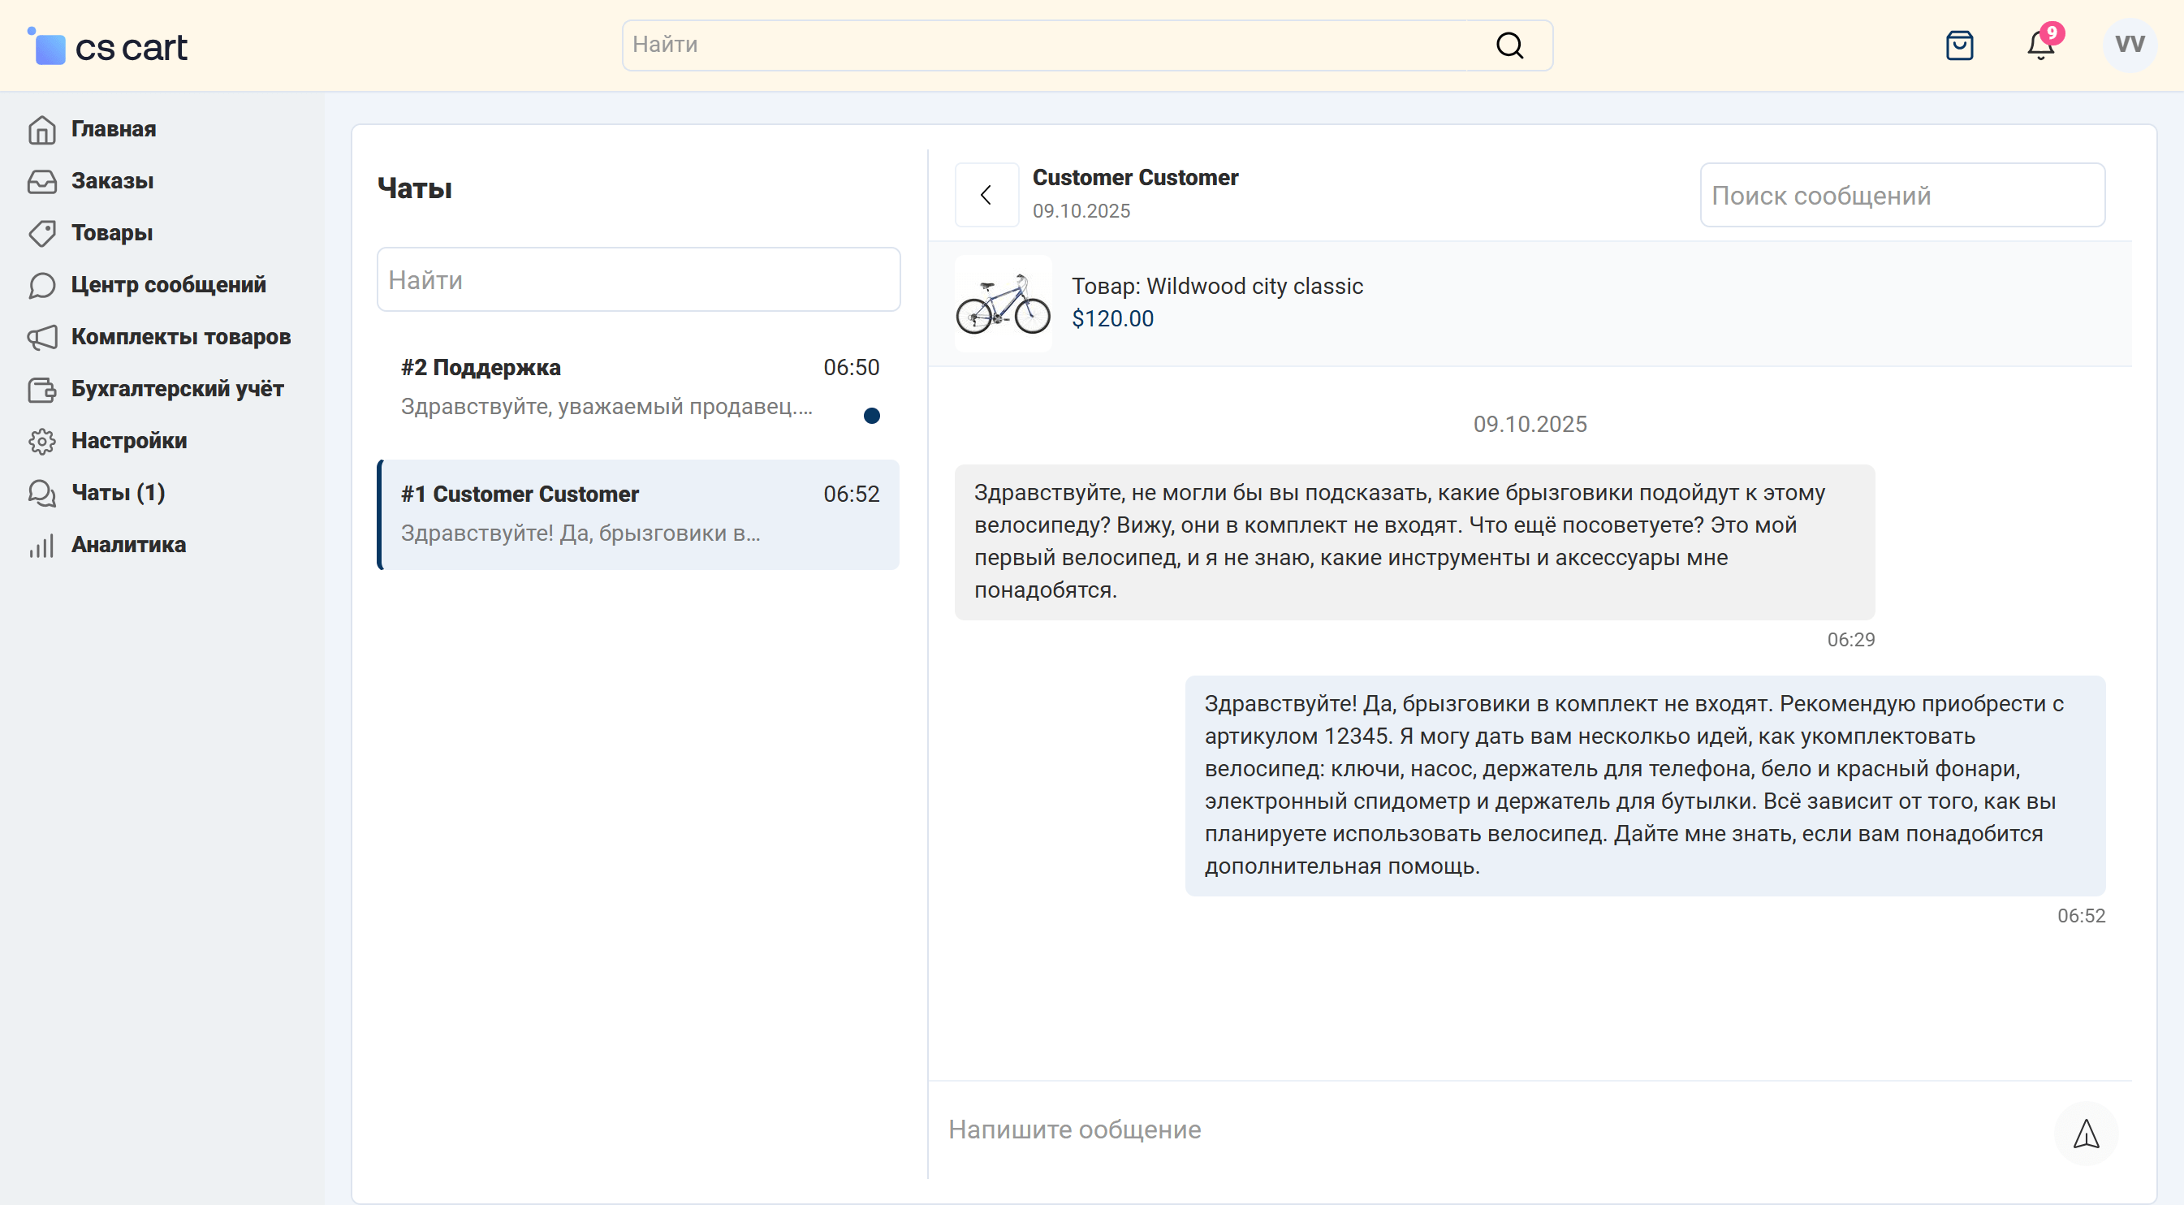Open Бухгалтерский учёт section

[x=177, y=388]
